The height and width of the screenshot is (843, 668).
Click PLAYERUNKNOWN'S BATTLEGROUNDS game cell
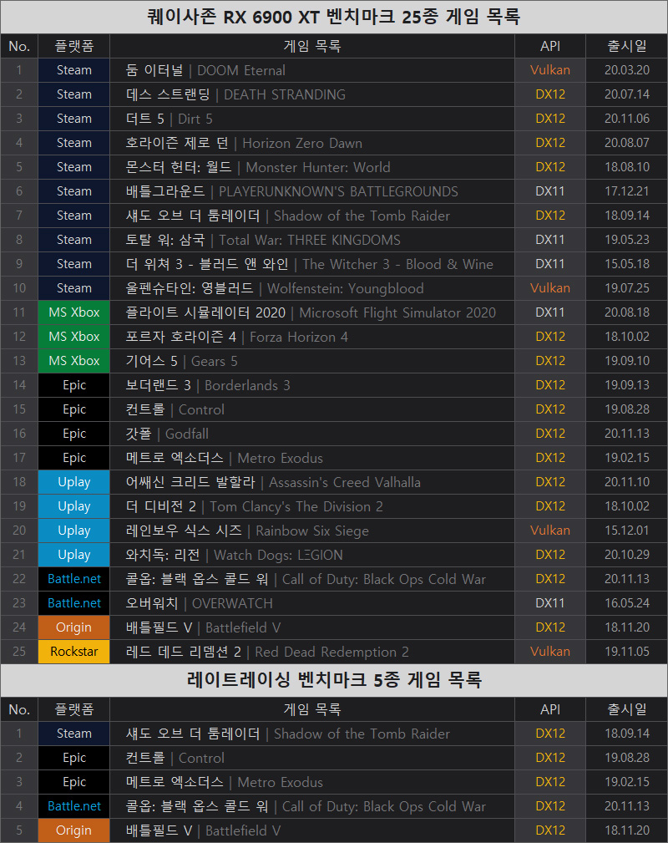(x=312, y=191)
